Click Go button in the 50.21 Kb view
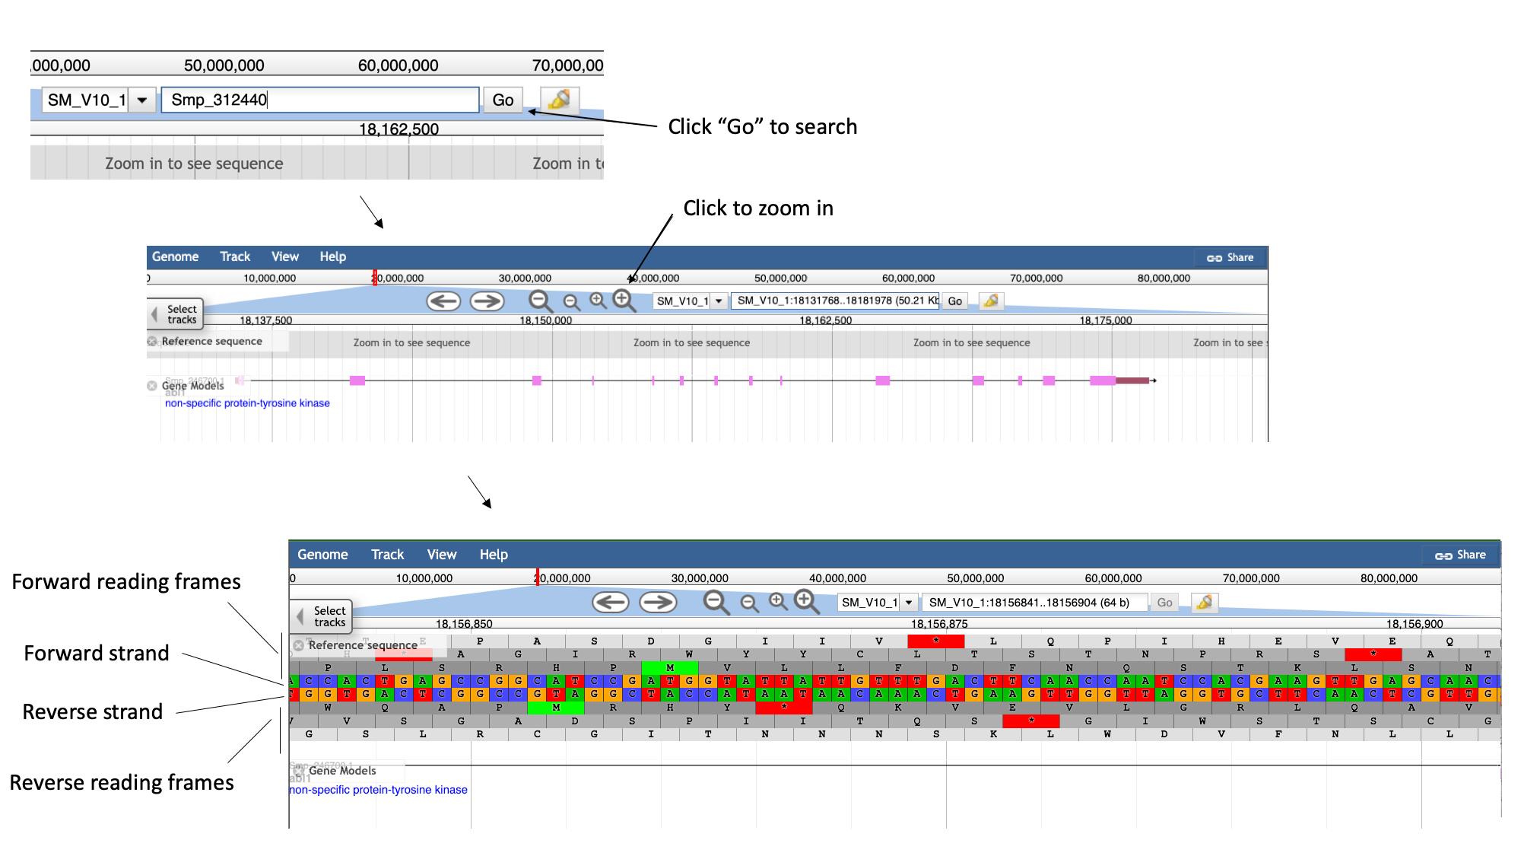The width and height of the screenshot is (1521, 856). pos(955,301)
